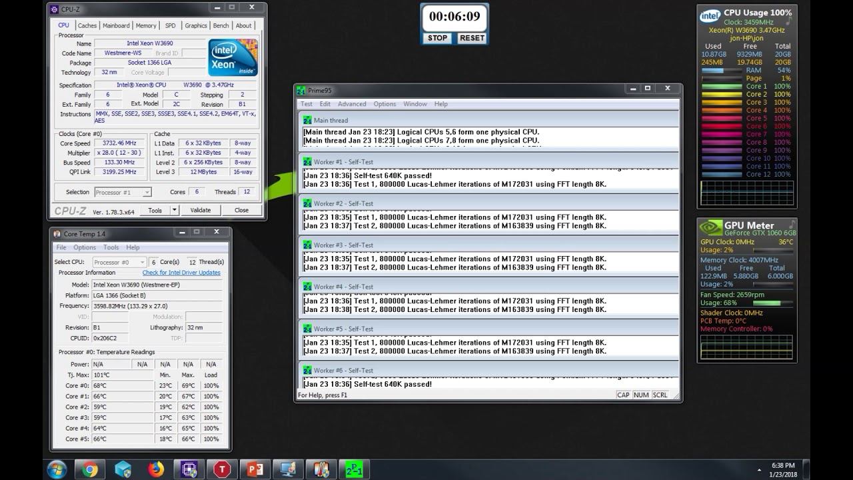Open Firefox from the taskbar
Screen dimensions: 853x480
point(156,469)
